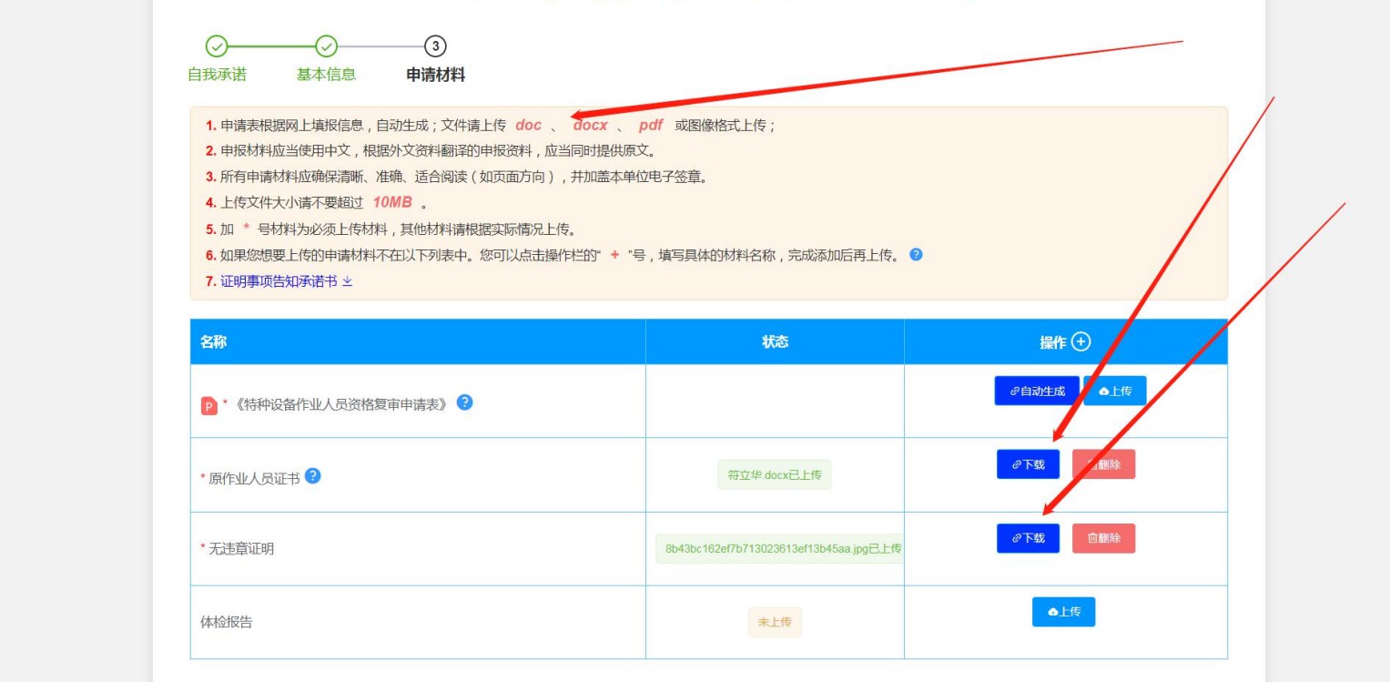Download the uploaded 原作业人员证书 file

tap(1028, 464)
